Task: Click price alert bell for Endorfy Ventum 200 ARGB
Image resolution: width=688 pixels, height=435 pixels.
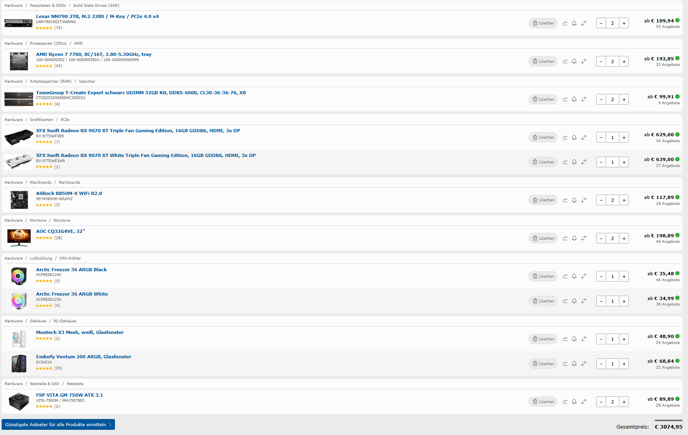Action: click(574, 364)
